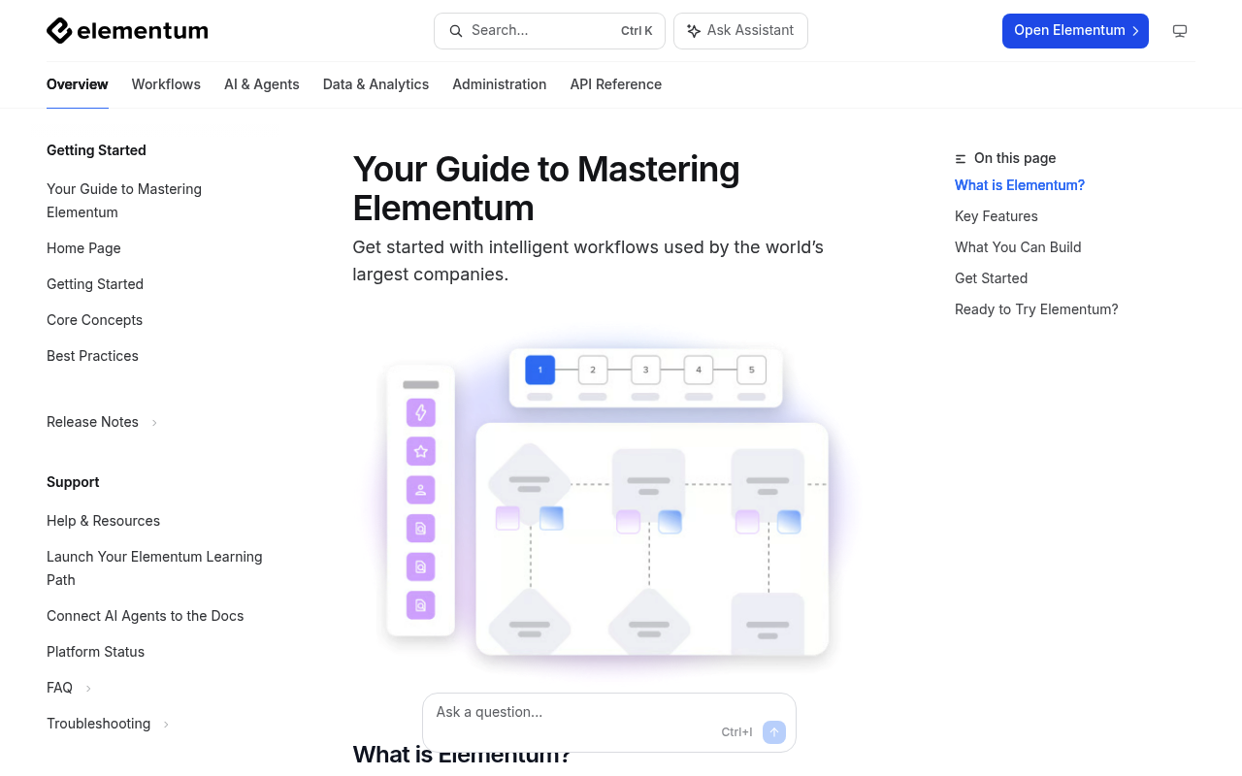Select the Administration tab

click(500, 84)
